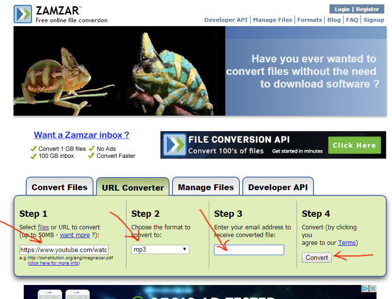This screenshot has width=392, height=299.
Task: Select the URL Converter tab
Action: pos(133,187)
